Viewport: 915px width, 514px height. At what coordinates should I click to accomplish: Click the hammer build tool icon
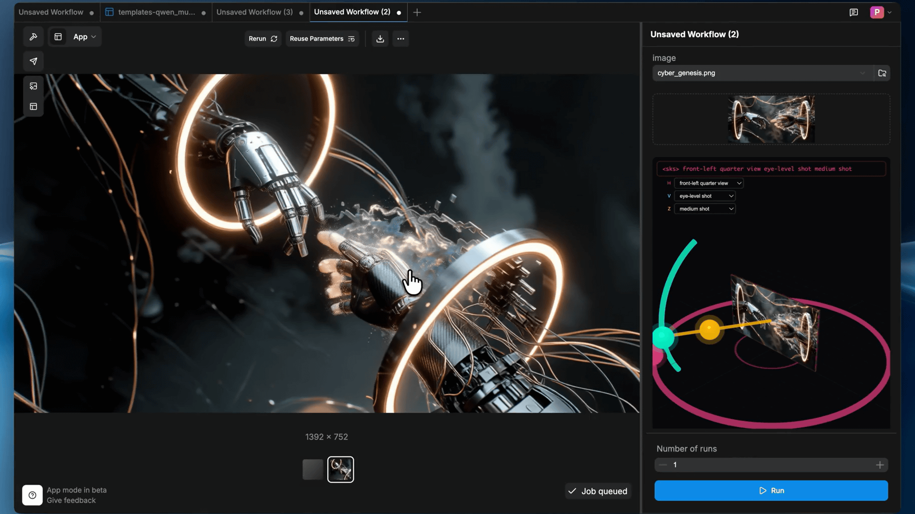point(34,37)
